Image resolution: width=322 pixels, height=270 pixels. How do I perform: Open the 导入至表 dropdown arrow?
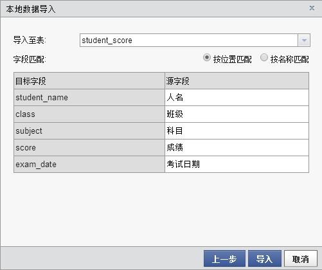click(x=304, y=40)
